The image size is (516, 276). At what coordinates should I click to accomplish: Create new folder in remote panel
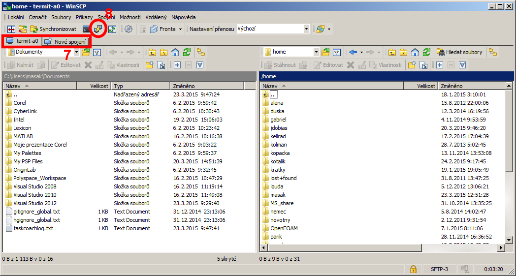411,65
